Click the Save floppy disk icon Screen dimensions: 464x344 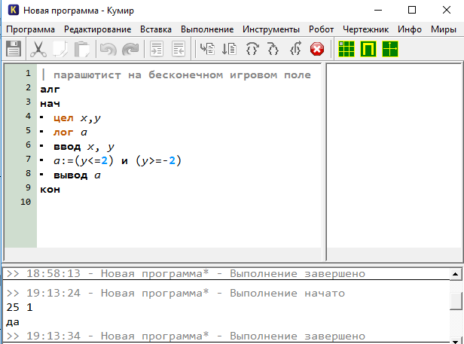pos(14,49)
